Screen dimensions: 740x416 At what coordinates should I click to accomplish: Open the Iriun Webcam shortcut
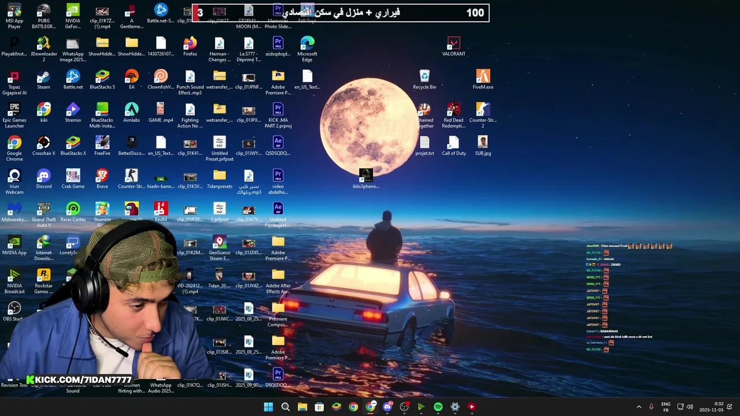point(14,182)
